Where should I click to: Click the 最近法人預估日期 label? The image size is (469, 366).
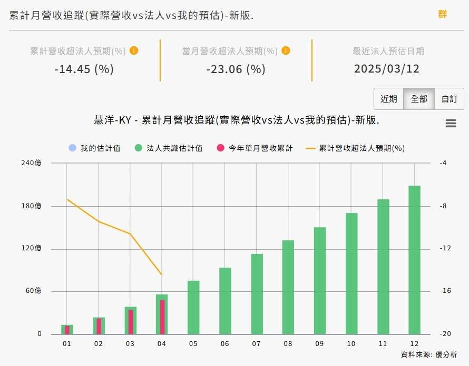[x=388, y=51]
